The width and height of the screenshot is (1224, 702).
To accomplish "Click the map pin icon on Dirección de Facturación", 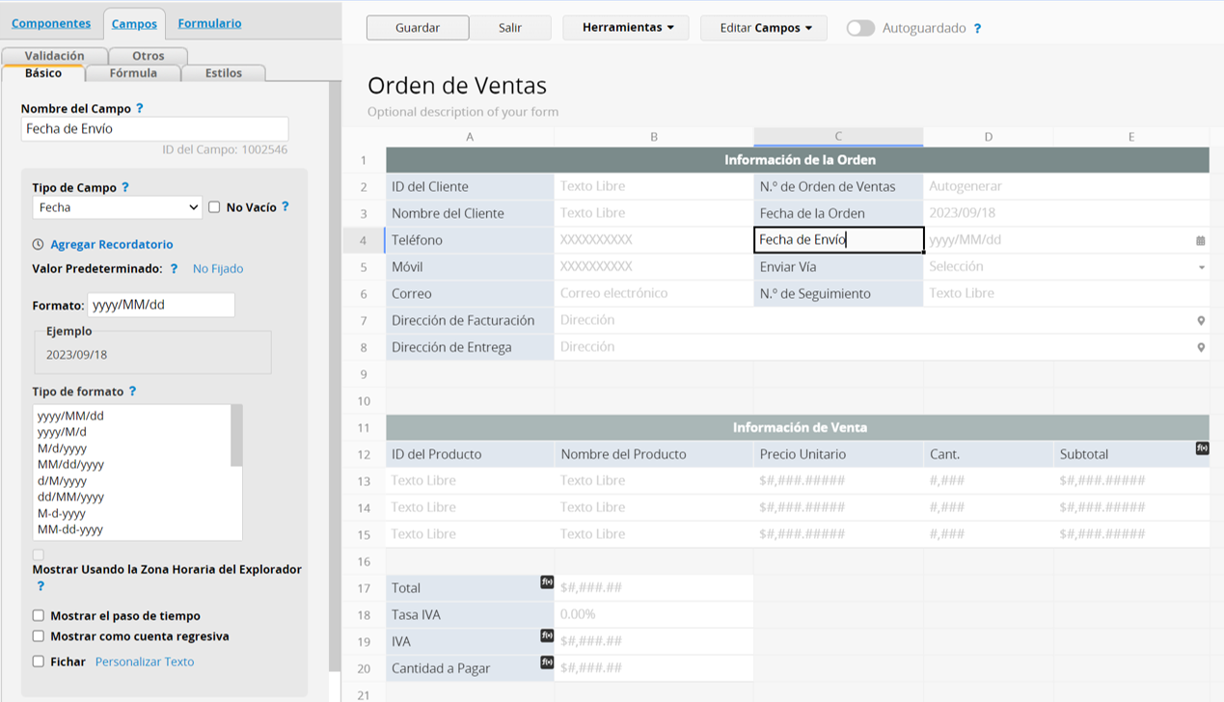I will point(1201,319).
